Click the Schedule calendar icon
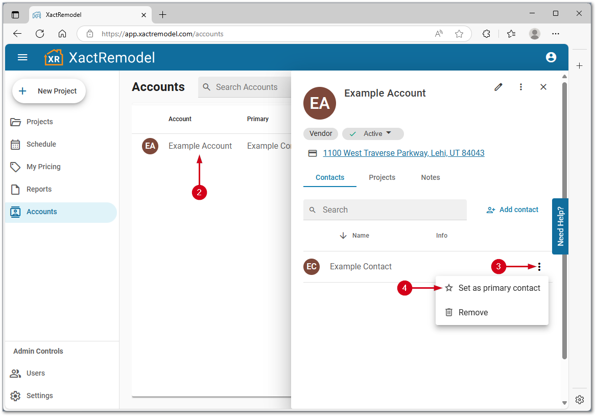The width and height of the screenshot is (596, 416). tap(16, 145)
